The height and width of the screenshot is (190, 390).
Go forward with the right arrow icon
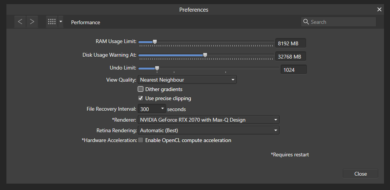32,22
